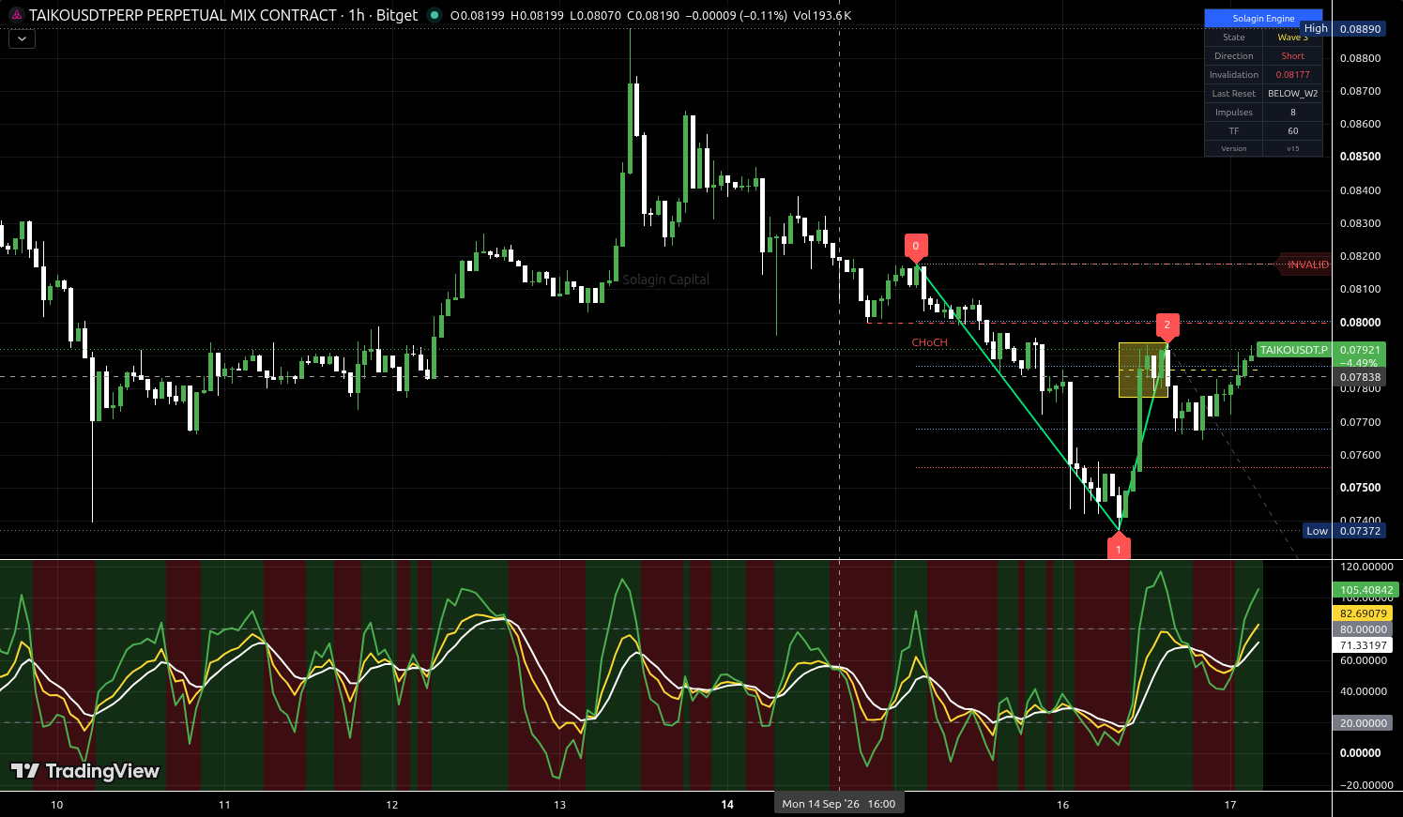Click the crosshair date label Mon 14 Sep
This screenshot has width=1403, height=817.
pos(839,804)
